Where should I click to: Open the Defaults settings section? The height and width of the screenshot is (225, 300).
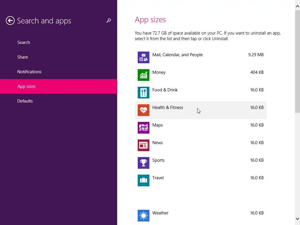point(58,101)
